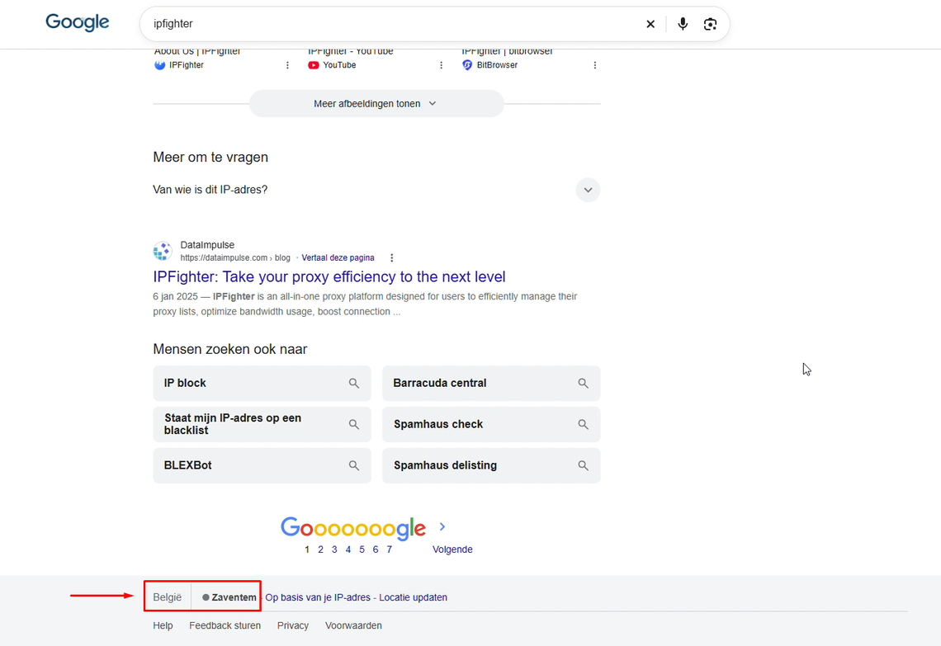
Task: Search related term IP block
Action: (x=262, y=384)
